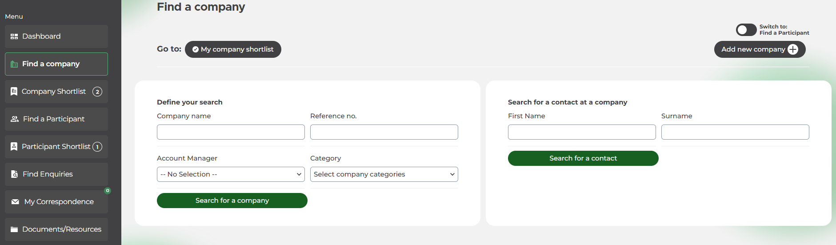Screen dimensions: 836x245
Task: Click the Participant Shortlist person icon
Action: pyautogui.click(x=14, y=147)
